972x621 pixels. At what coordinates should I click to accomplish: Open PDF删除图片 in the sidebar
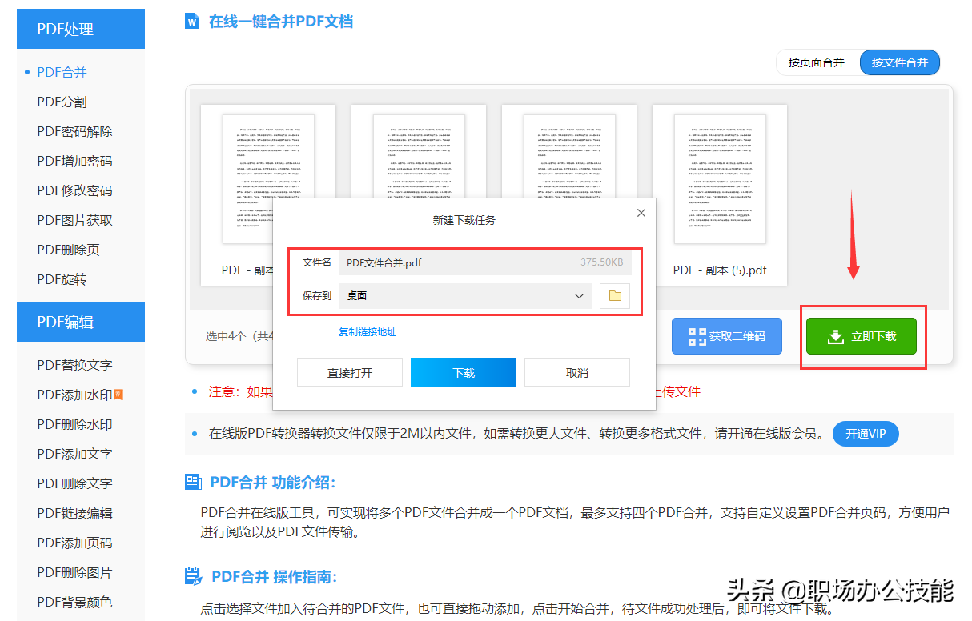click(x=74, y=572)
